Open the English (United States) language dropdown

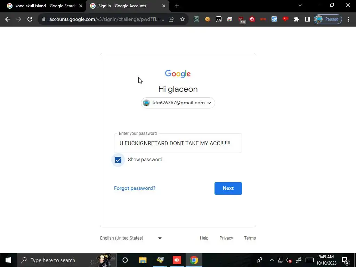point(131,238)
